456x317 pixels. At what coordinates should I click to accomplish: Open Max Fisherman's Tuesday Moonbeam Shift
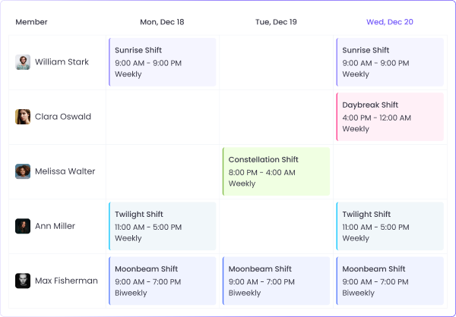tap(276, 281)
